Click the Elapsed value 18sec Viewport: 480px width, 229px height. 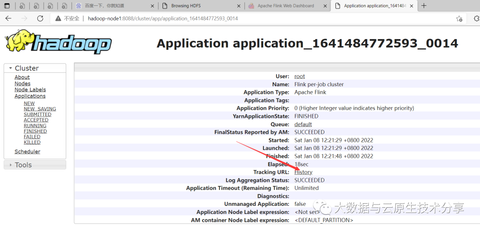tap(301, 164)
